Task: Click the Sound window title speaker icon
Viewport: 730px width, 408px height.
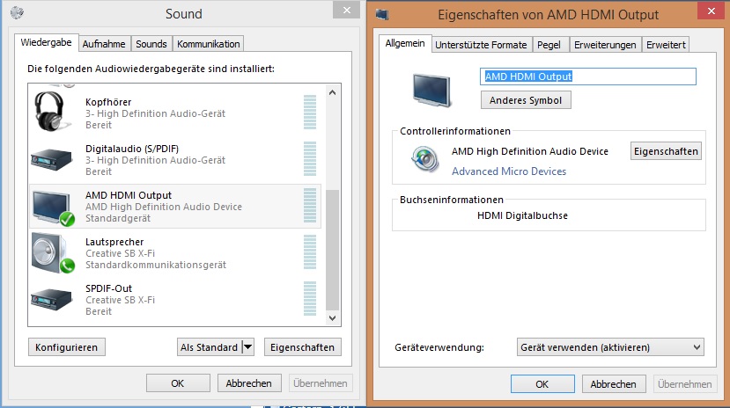Action: click(x=18, y=12)
